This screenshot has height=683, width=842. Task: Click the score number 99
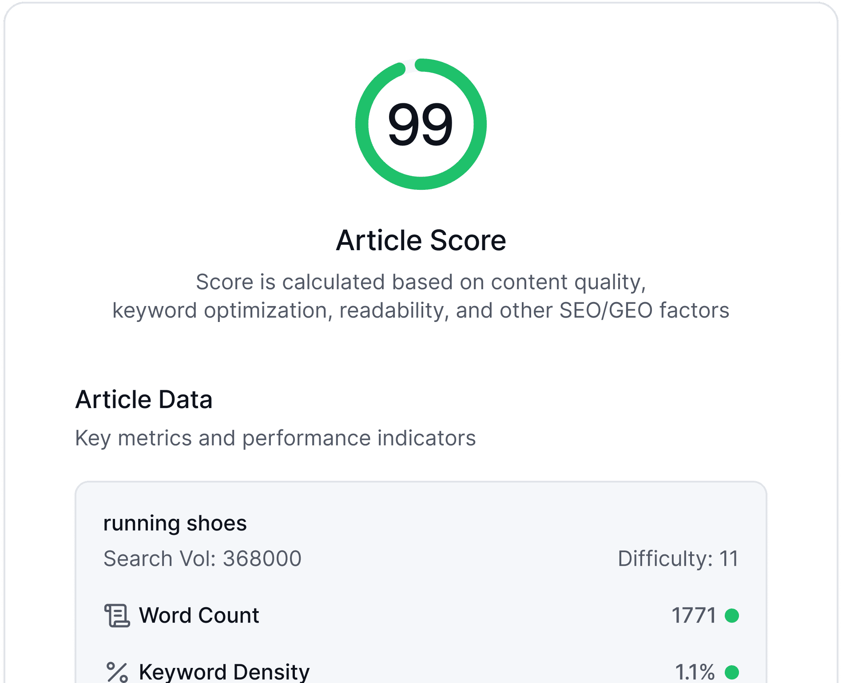coord(420,124)
